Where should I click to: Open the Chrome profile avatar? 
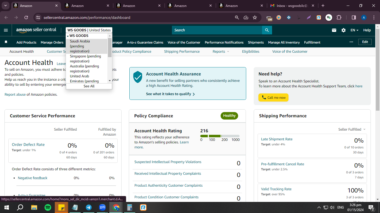click(x=364, y=17)
